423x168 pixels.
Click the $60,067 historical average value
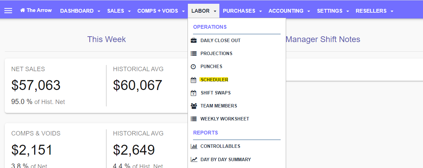(x=138, y=85)
